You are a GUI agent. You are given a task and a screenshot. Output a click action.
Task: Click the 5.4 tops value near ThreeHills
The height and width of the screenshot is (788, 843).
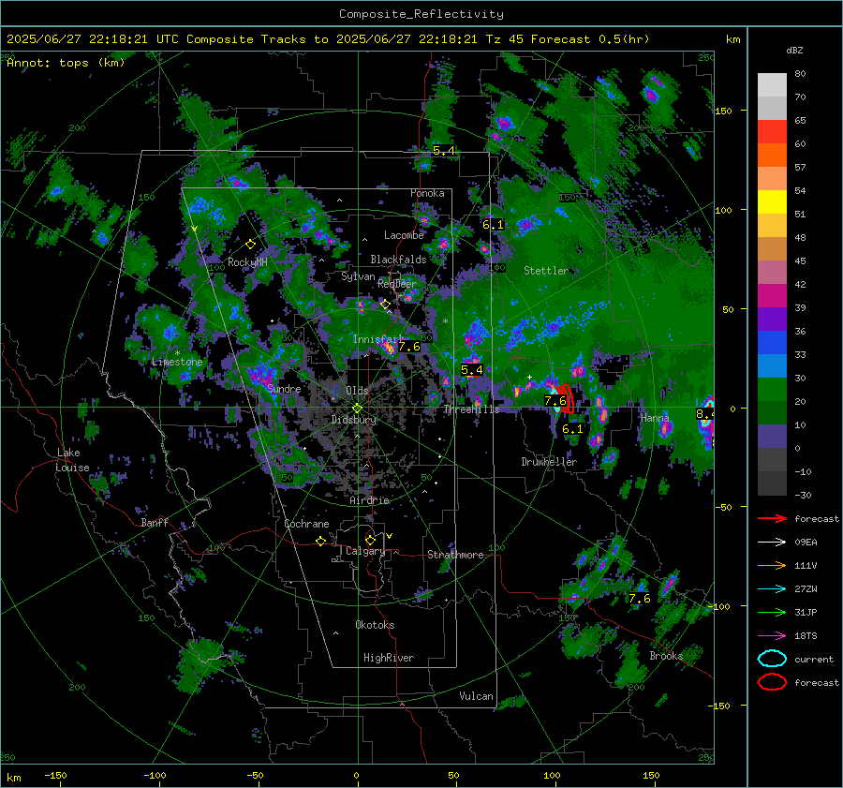click(x=472, y=370)
